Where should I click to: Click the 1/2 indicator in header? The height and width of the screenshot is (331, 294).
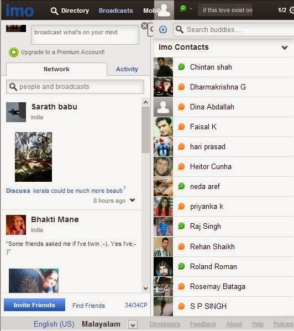(282, 10)
